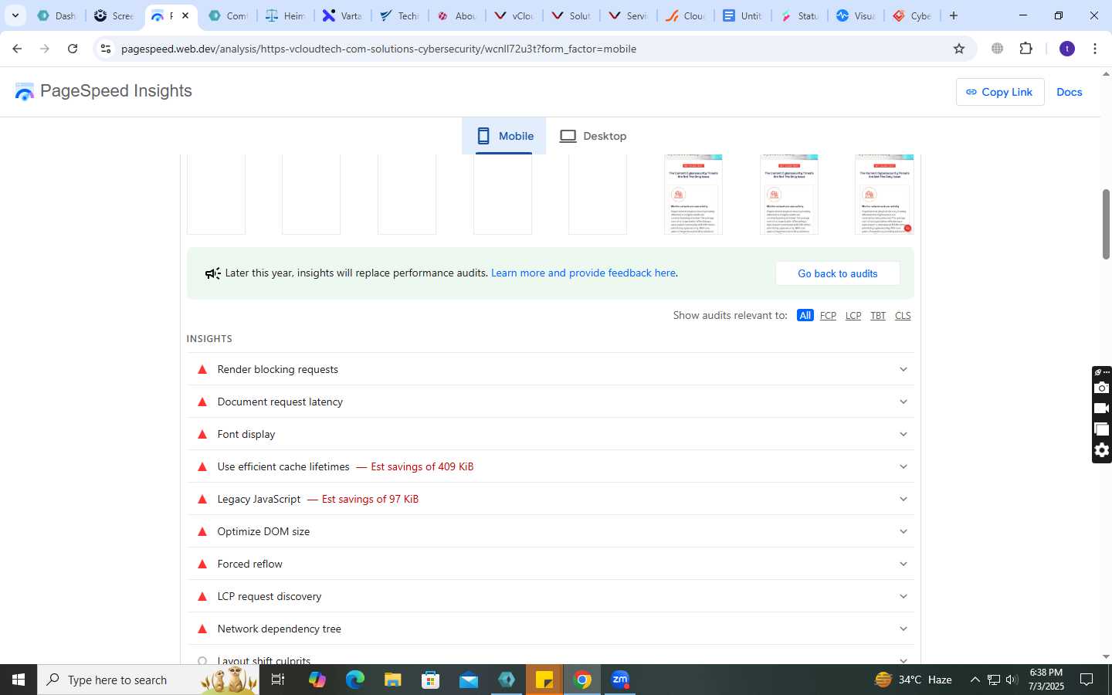The width and height of the screenshot is (1112, 695).
Task: Open the Zoom app on the taskbar
Action: coord(620,680)
